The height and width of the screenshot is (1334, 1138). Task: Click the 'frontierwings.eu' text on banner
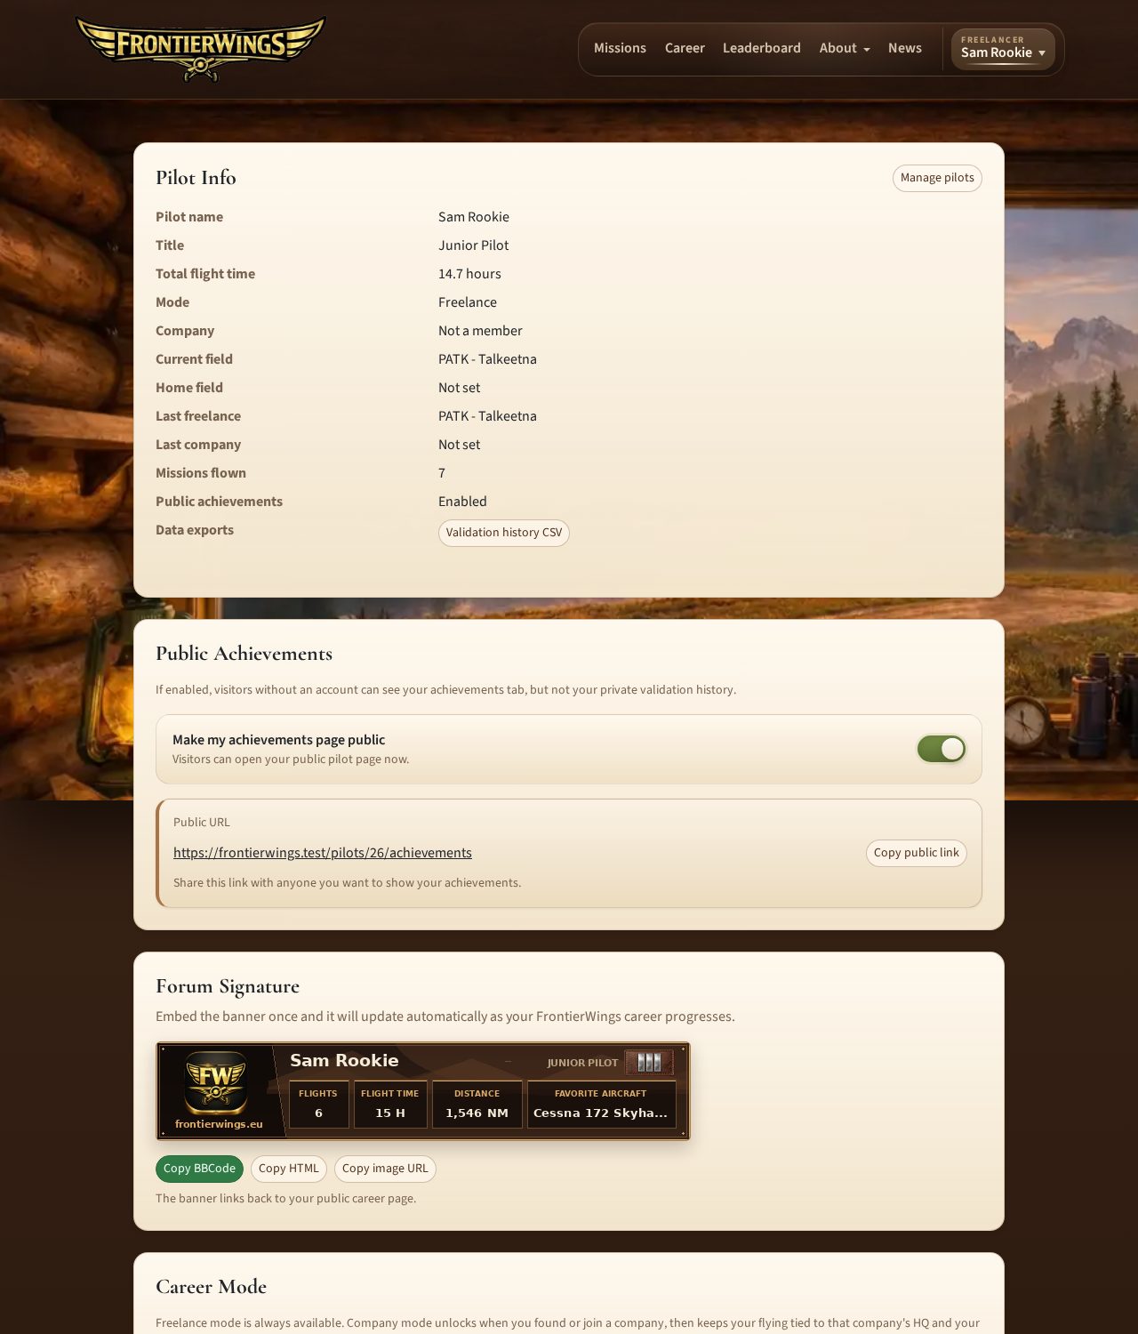coord(219,1124)
